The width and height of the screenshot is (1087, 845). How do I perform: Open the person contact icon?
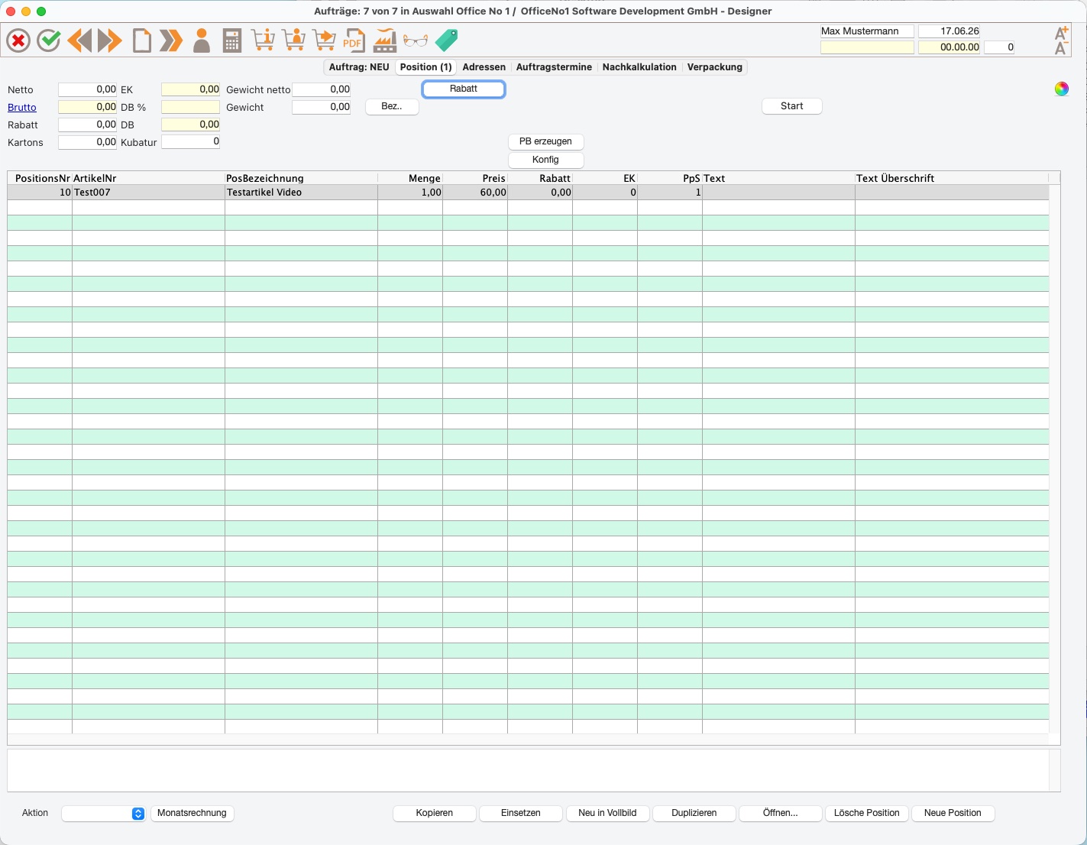202,40
